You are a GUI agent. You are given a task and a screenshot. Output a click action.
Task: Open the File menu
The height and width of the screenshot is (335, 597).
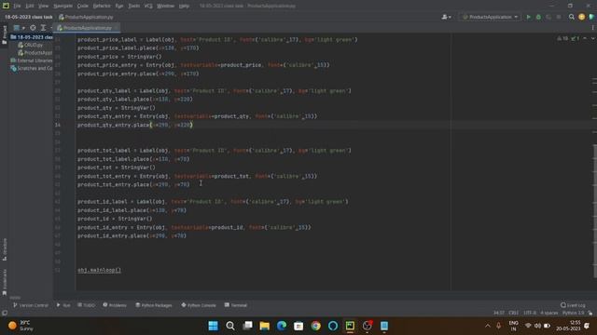pos(17,7)
